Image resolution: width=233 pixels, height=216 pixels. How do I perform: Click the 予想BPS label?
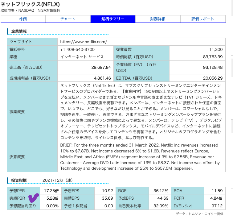[x=126, y=198]
